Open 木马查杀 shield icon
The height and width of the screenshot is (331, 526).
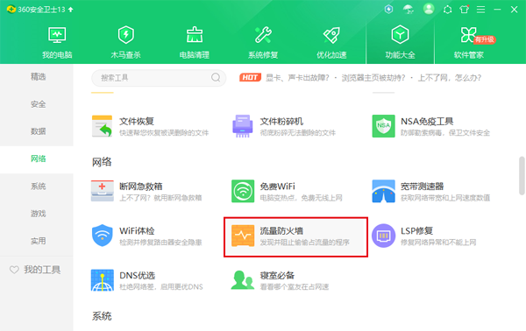[x=125, y=35]
